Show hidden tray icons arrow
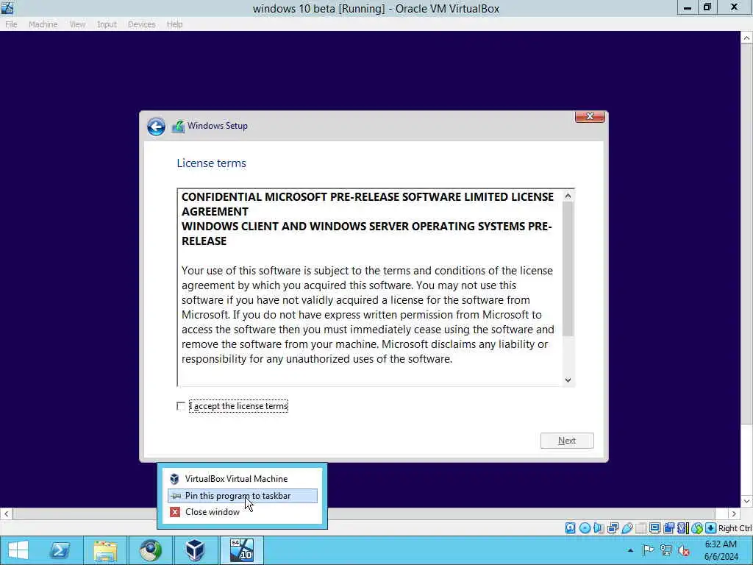This screenshot has width=753, height=565. pos(630,550)
